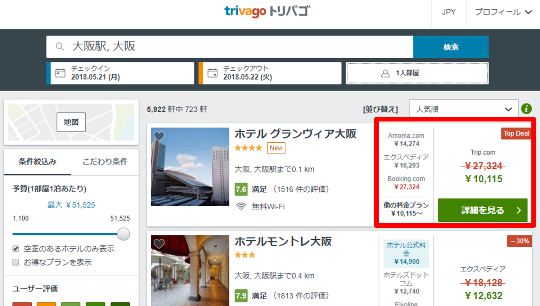Click the search magnifier icon
This screenshot has width=540, height=306.
pyautogui.click(x=60, y=46)
